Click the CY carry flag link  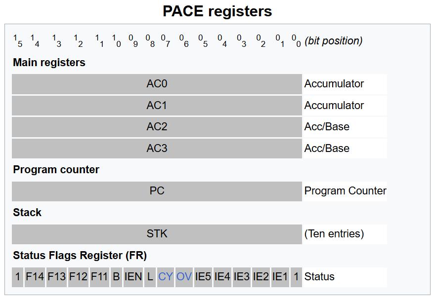[x=165, y=277]
